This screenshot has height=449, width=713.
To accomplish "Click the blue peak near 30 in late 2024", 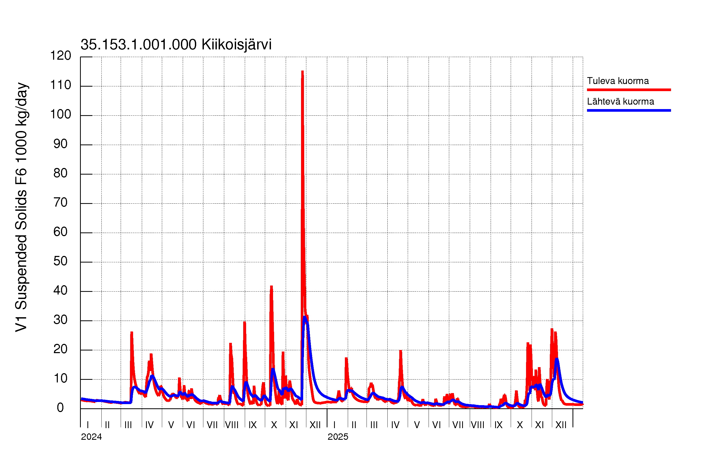I will [305, 318].
